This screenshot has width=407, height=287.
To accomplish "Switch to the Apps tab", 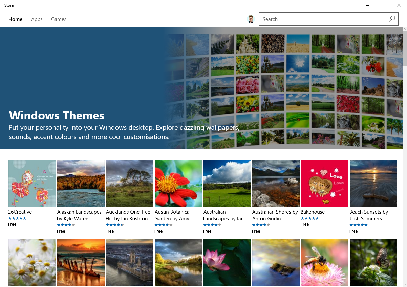I will [37, 19].
